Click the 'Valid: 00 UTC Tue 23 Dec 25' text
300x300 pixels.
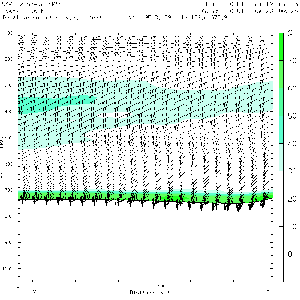pyautogui.click(x=250, y=11)
